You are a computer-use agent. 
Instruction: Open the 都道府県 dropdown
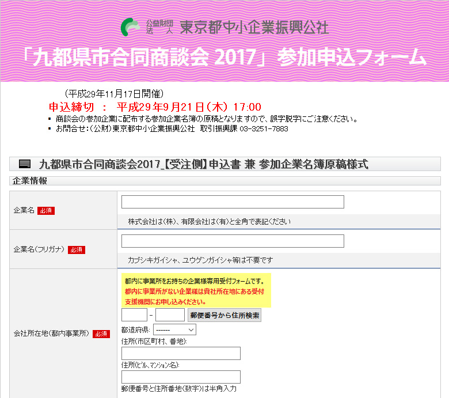174,329
